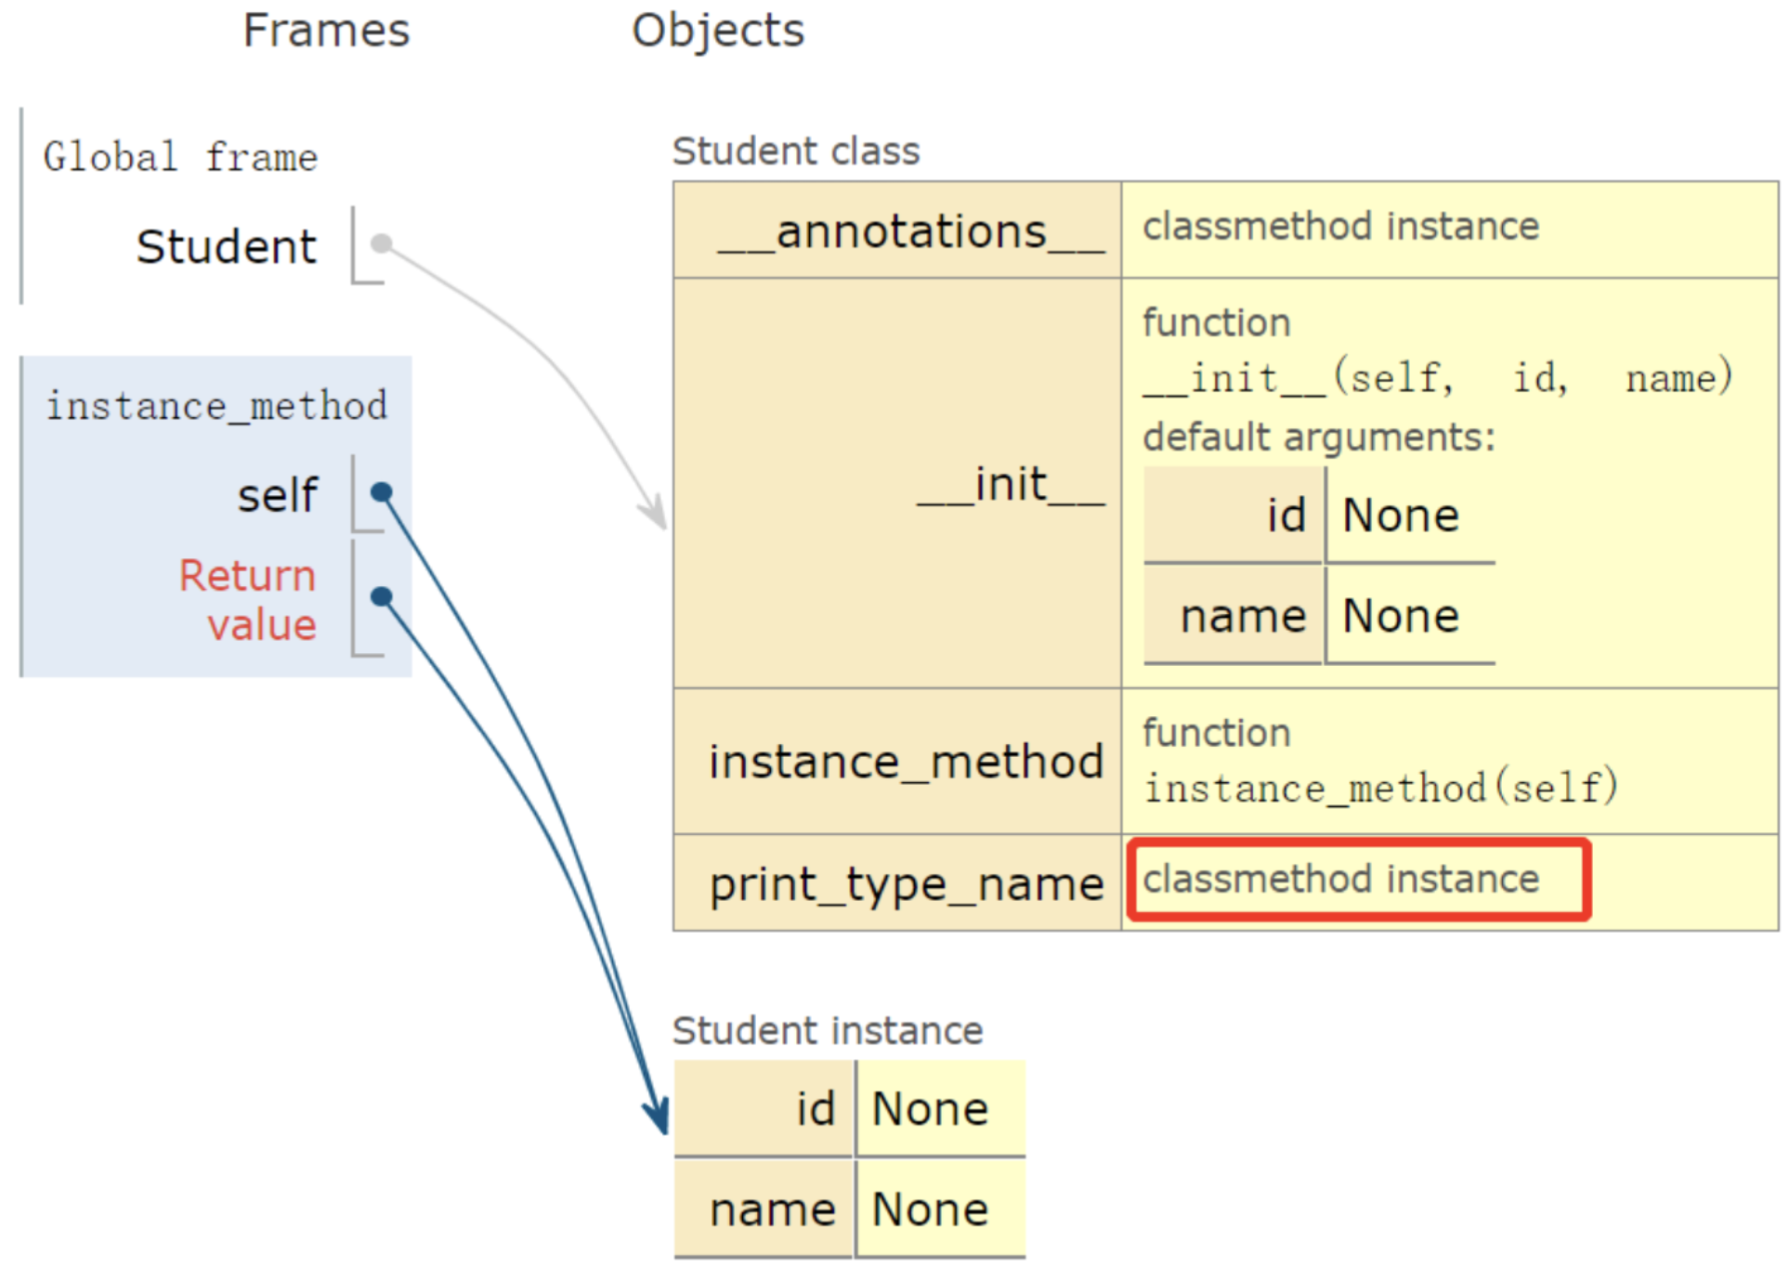The image size is (1789, 1267).
Task: Click the Frames column heading
Action: point(326,31)
